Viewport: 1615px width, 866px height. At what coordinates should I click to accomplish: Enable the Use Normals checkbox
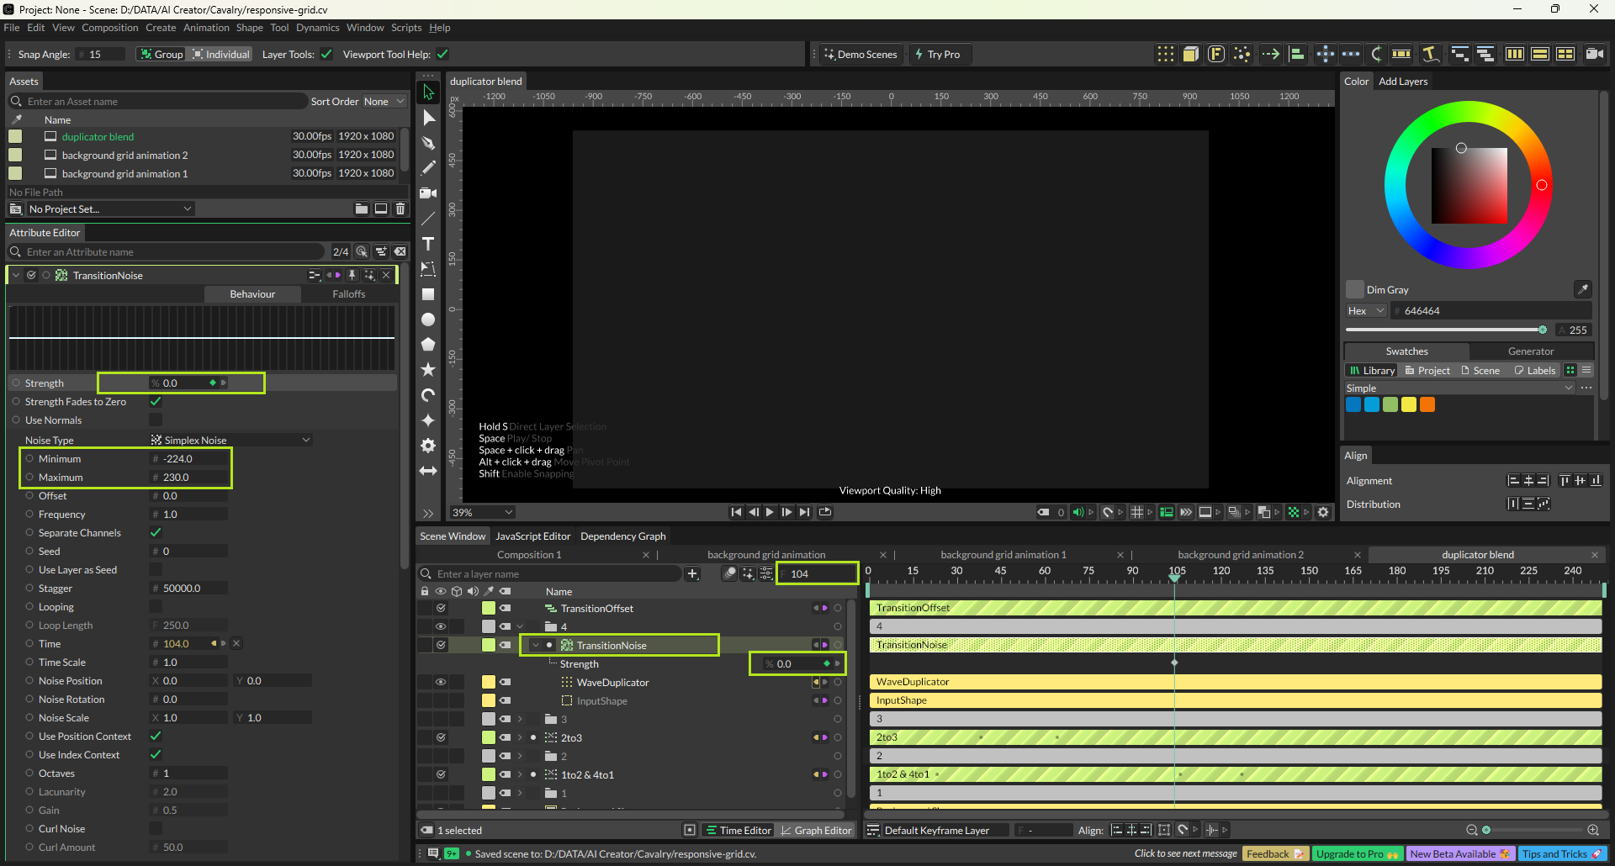[x=156, y=420]
